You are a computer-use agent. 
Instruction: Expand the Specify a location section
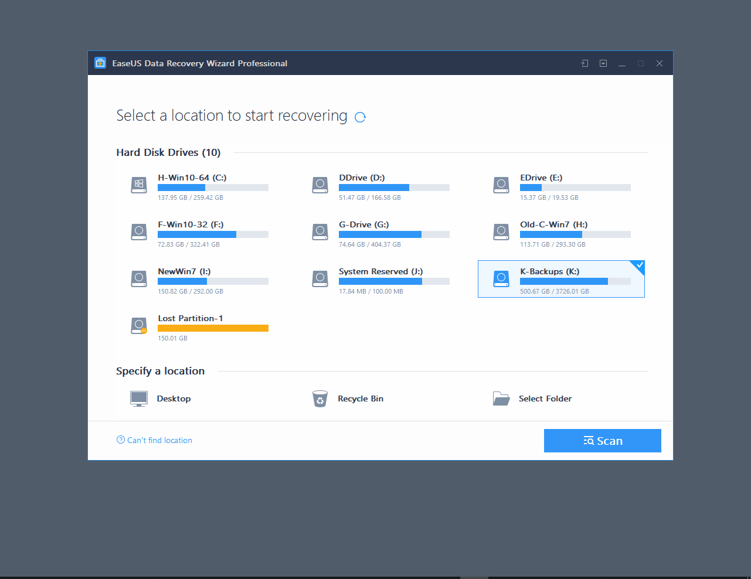[x=161, y=371]
